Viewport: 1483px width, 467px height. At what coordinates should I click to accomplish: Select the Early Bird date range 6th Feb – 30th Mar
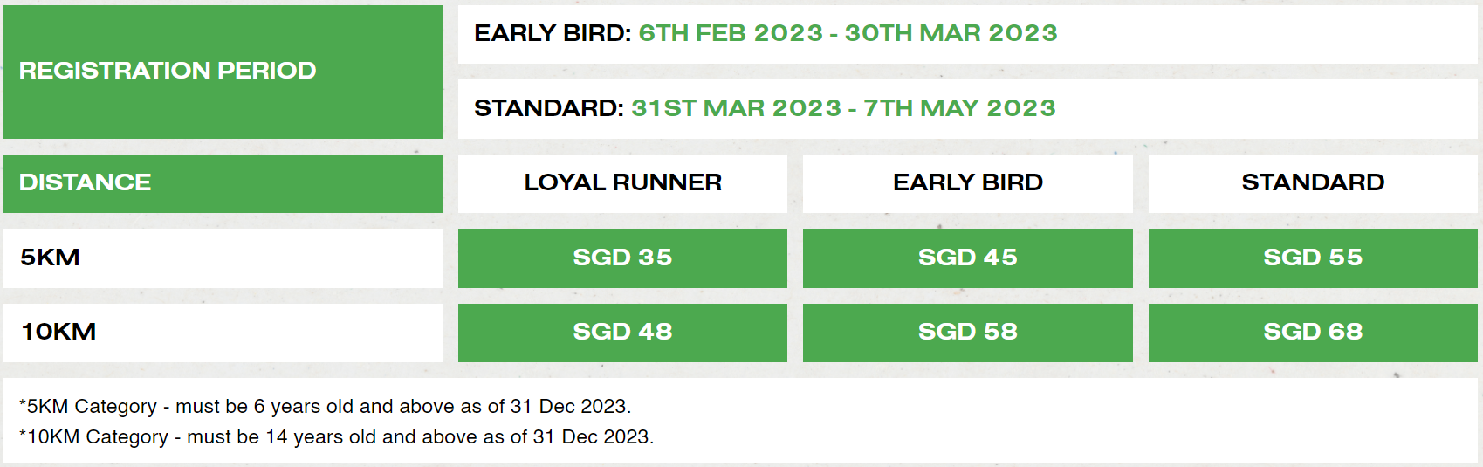[x=848, y=33]
